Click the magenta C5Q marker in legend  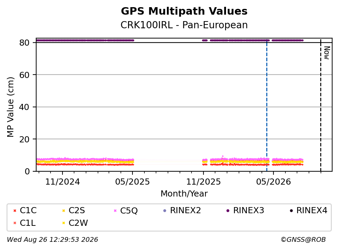tap(115, 211)
